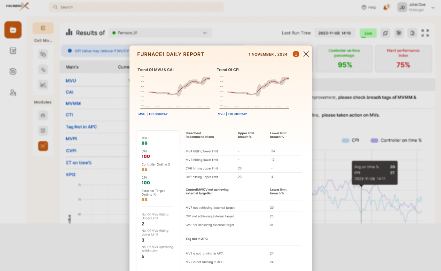The width and height of the screenshot is (441, 271).
Task: Click the Help icon in header
Action: click(364, 7)
